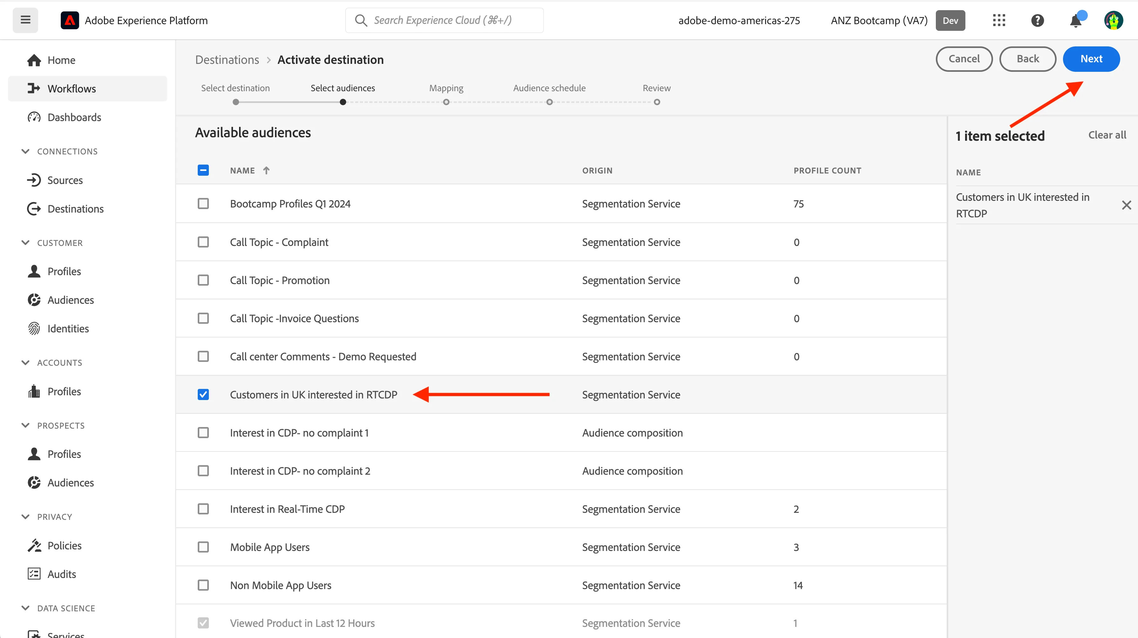
Task: Open Sources under Connections
Action: [87, 180]
